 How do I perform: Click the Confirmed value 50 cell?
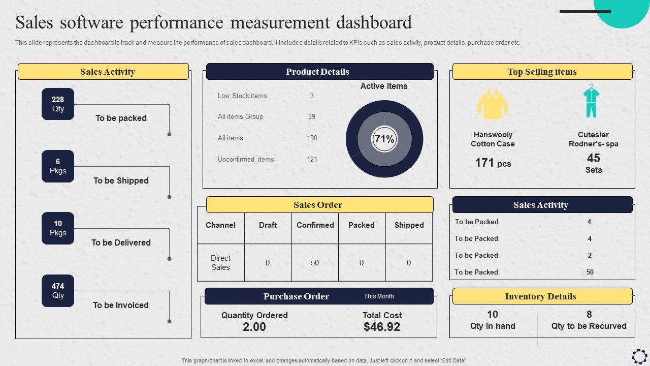pyautogui.click(x=315, y=263)
